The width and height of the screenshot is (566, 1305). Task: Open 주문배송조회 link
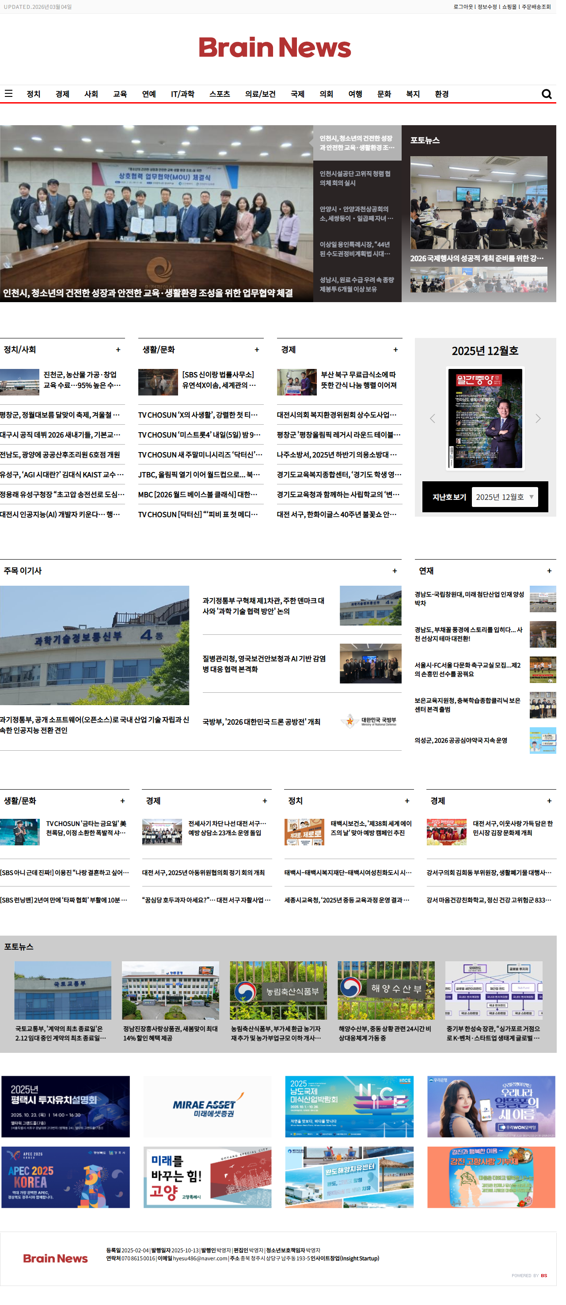click(545, 7)
